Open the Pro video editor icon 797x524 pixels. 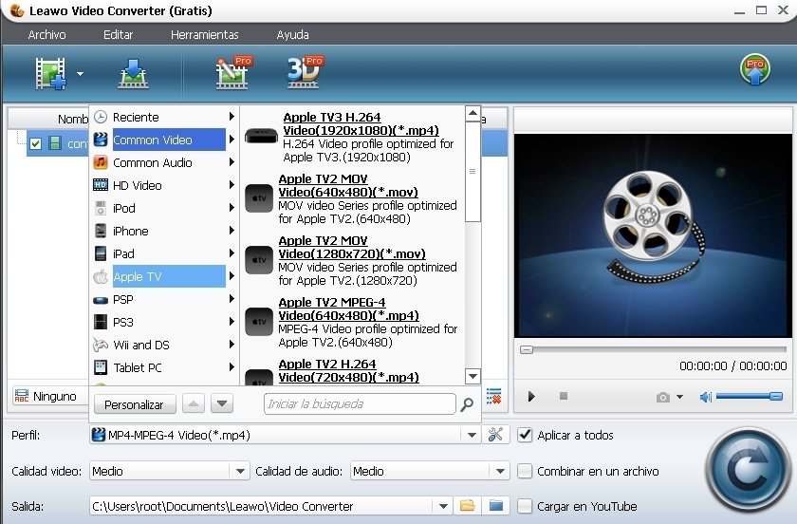(232, 73)
